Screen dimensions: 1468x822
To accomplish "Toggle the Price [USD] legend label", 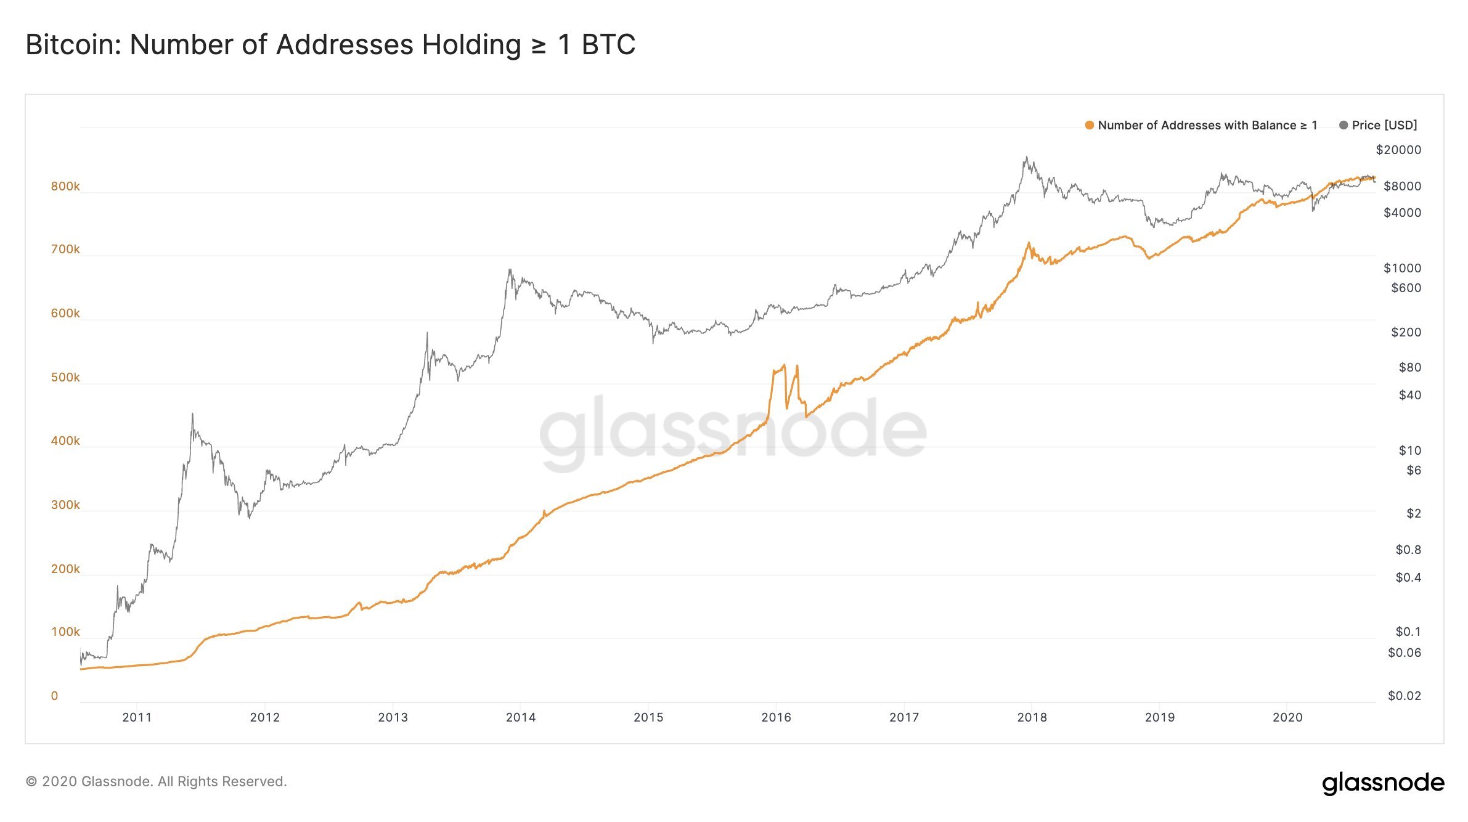I will [x=1384, y=125].
